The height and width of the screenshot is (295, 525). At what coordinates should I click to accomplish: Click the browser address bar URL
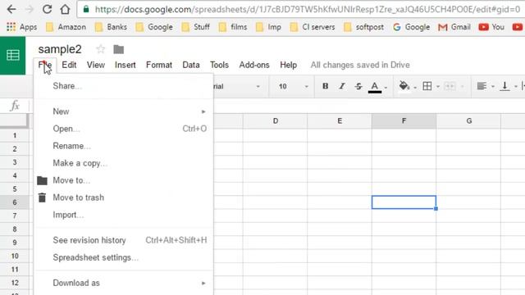[308, 9]
